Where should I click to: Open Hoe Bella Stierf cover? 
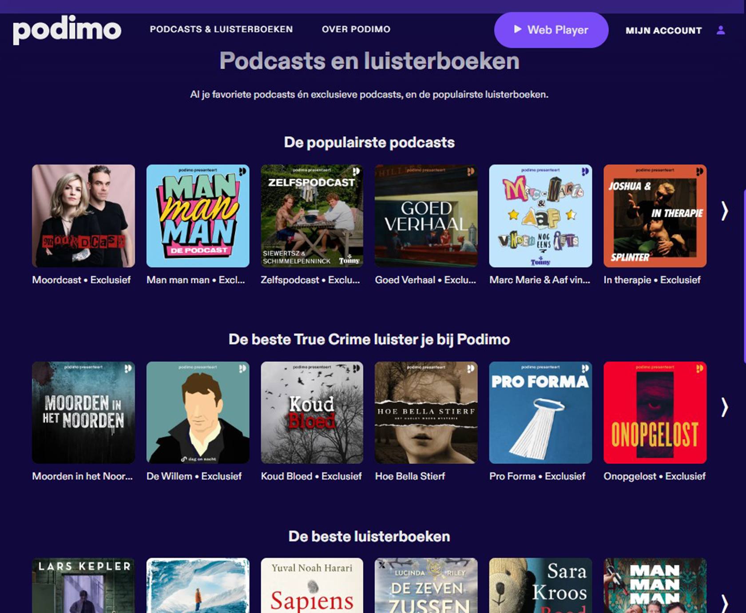[426, 413]
